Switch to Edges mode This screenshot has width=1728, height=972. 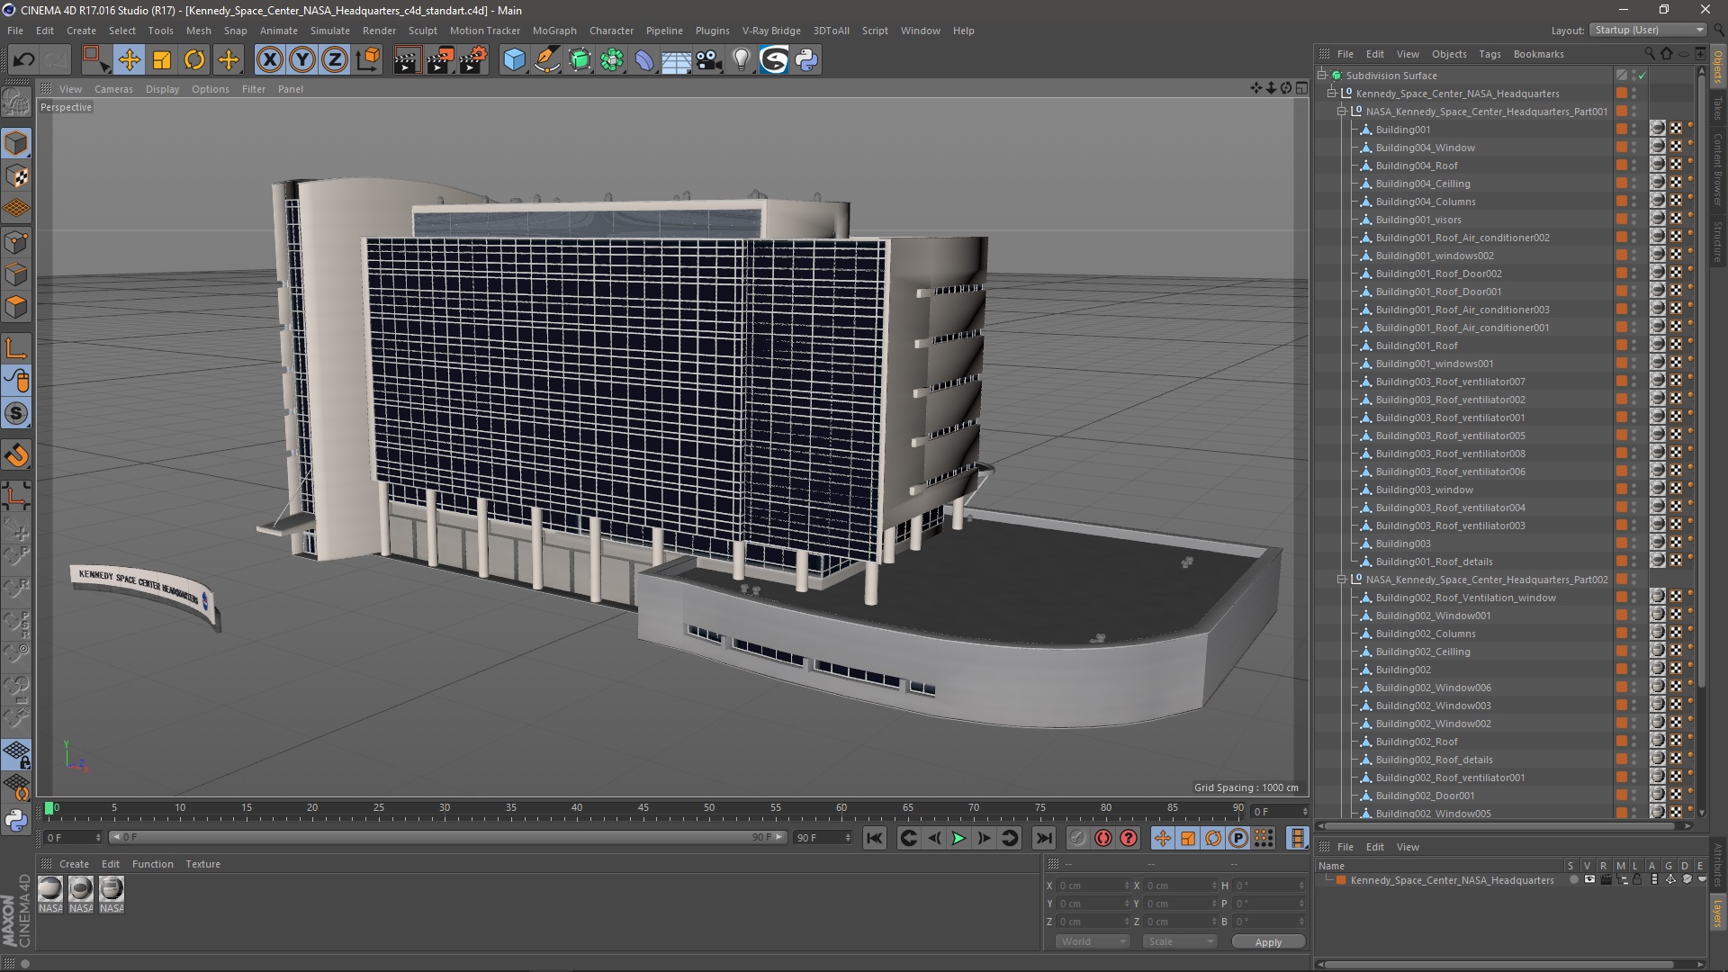[16, 274]
